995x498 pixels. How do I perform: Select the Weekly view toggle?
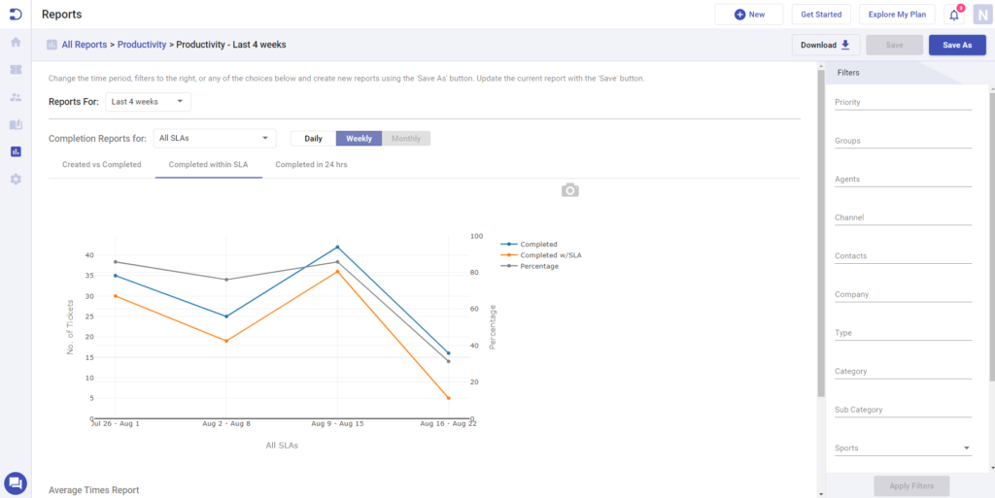[x=359, y=138]
